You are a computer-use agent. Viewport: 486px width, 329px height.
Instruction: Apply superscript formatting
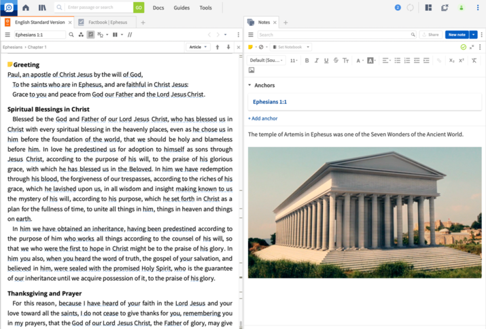462,60
